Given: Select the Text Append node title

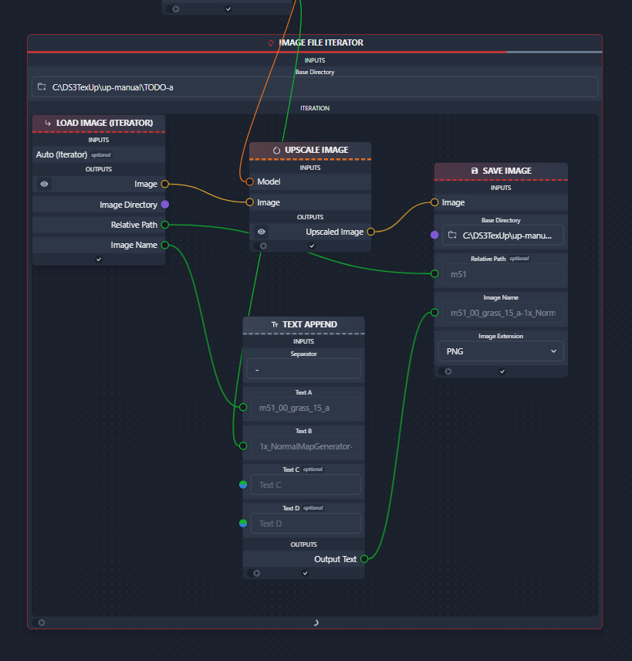Looking at the screenshot, I should [x=309, y=324].
